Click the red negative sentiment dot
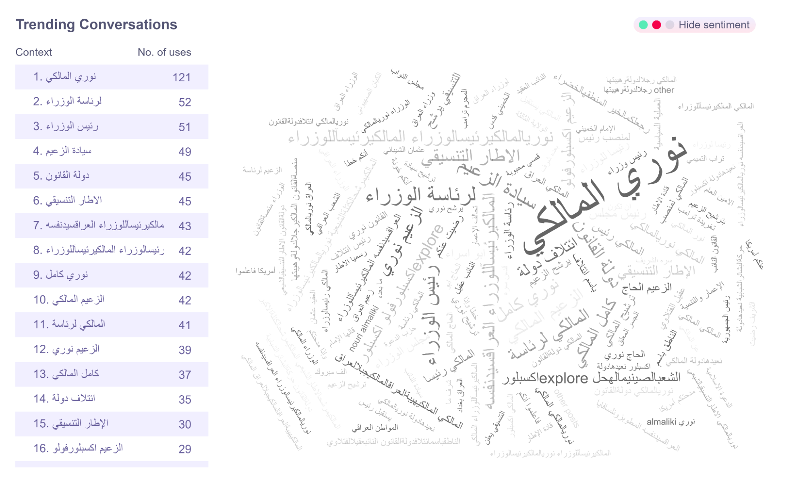Screen dimensions: 805x503 coord(656,25)
